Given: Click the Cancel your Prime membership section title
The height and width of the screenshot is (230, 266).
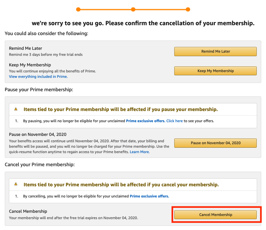Looking at the screenshot, I should point(40,165).
